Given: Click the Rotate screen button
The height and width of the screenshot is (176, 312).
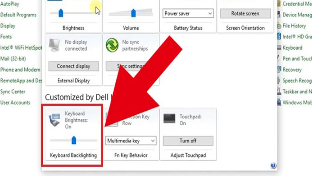Looking at the screenshot, I should [245, 13].
